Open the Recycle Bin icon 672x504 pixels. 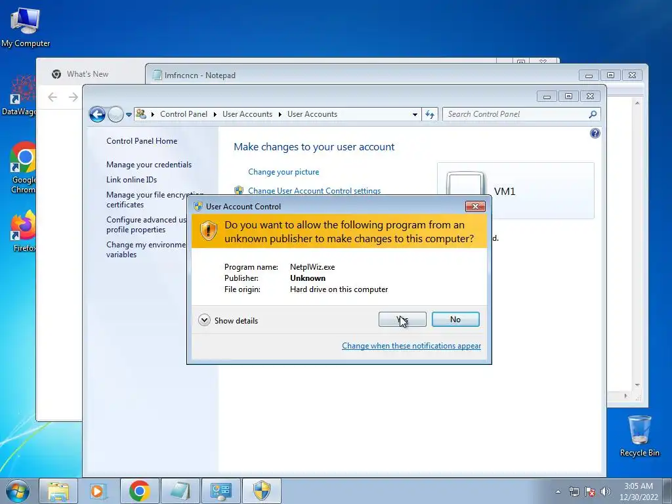pos(639,436)
